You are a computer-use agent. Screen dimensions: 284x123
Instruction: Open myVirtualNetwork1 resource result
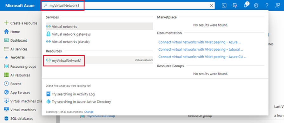click(99, 60)
